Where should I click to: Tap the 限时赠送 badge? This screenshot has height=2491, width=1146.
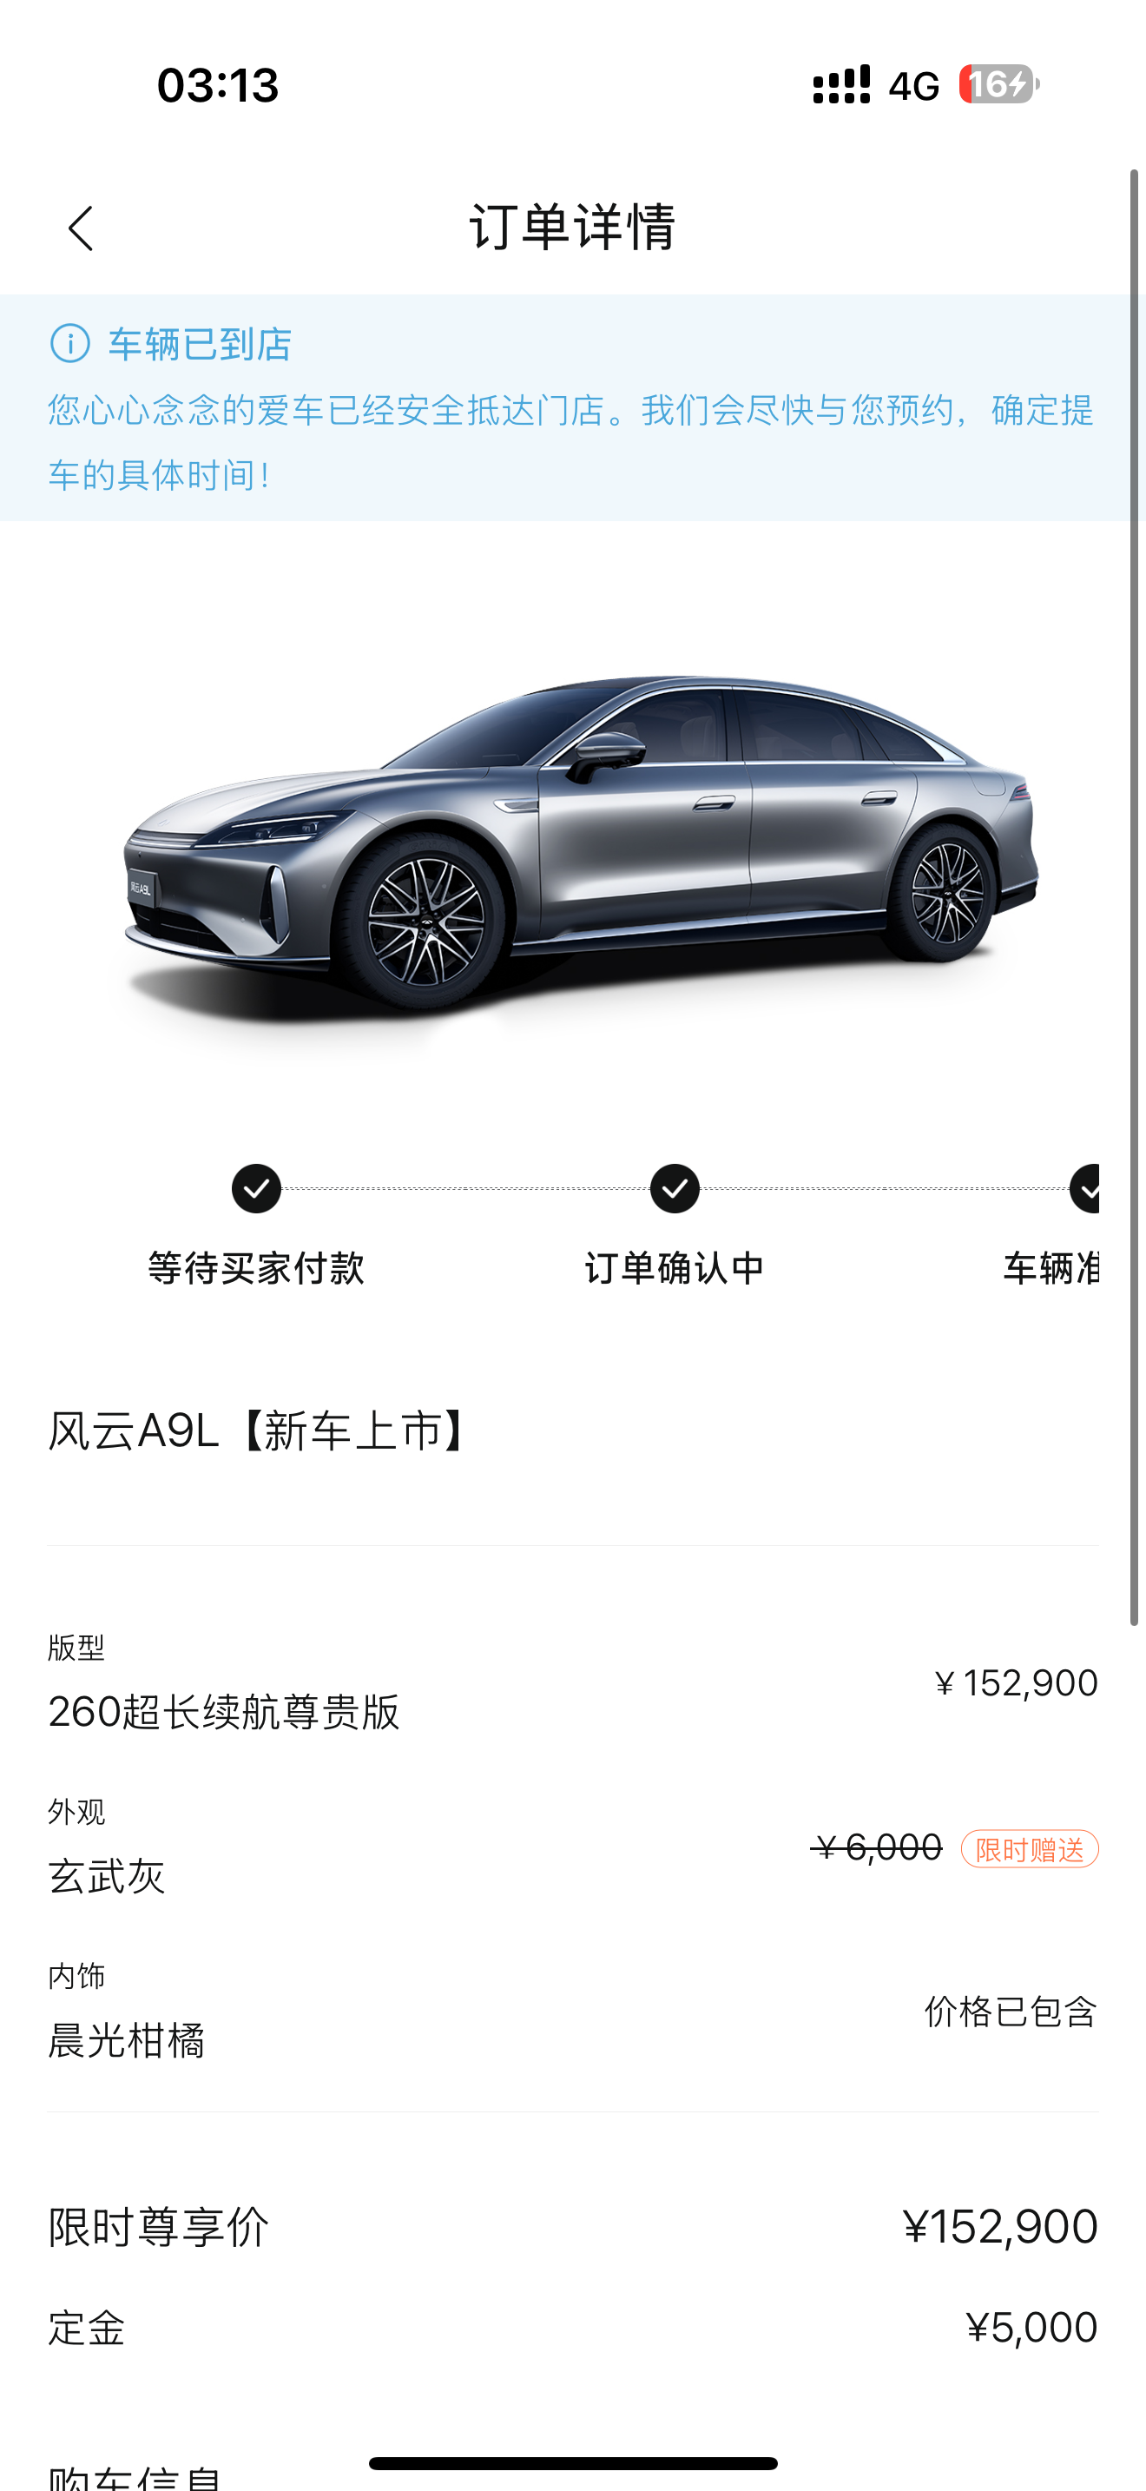(1029, 1849)
